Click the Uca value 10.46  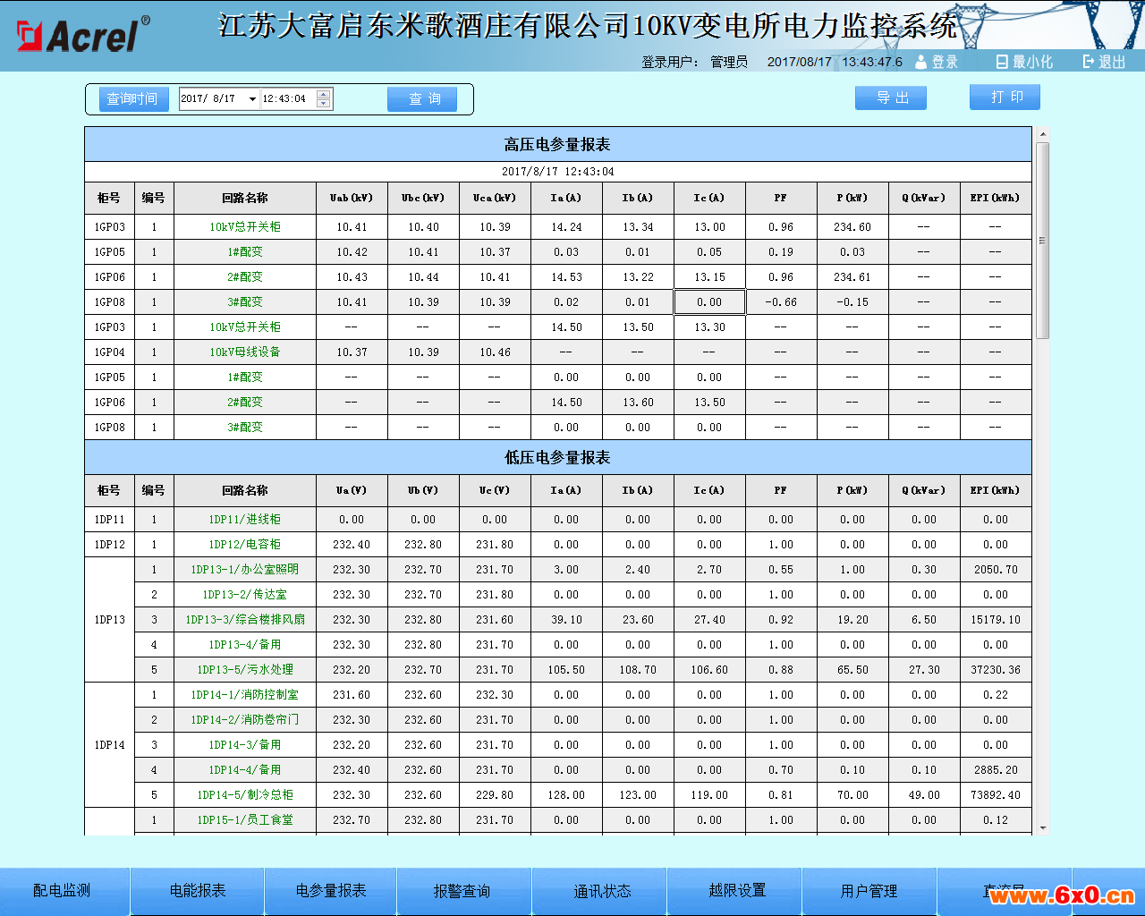(x=495, y=352)
